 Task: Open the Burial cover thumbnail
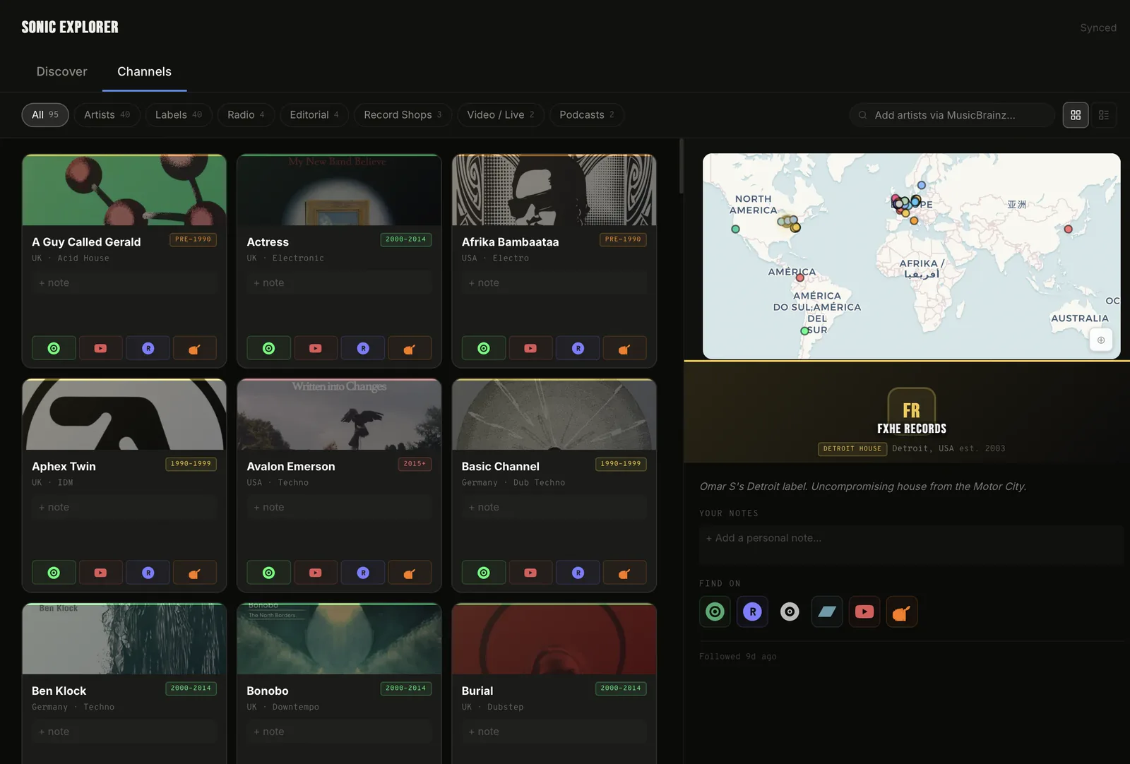coord(554,639)
